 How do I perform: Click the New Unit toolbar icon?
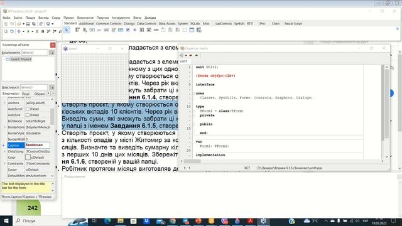pos(6,24)
